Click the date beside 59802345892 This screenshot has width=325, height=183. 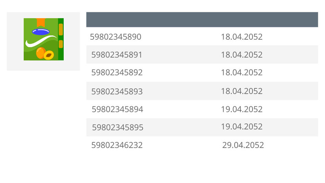click(242, 73)
